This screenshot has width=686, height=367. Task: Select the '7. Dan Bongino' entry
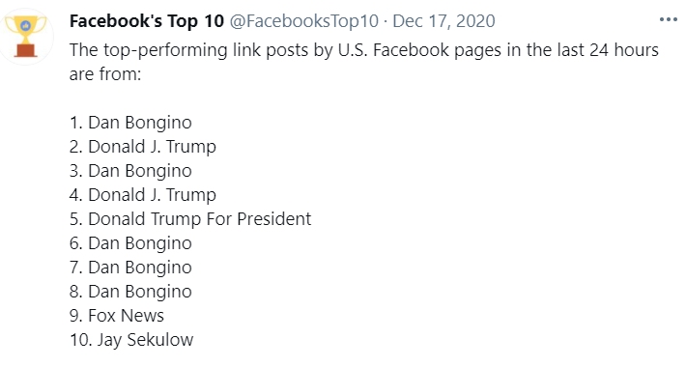pos(130,268)
